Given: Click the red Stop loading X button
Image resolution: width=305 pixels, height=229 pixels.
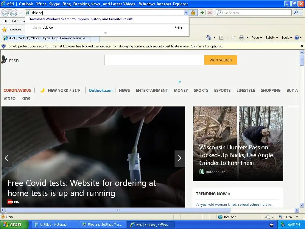Looking at the screenshot, I should [210, 13].
